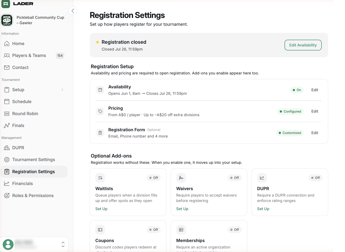The height and width of the screenshot is (252, 345).
Task: Click Set Up under Waivers
Action: click(x=182, y=209)
